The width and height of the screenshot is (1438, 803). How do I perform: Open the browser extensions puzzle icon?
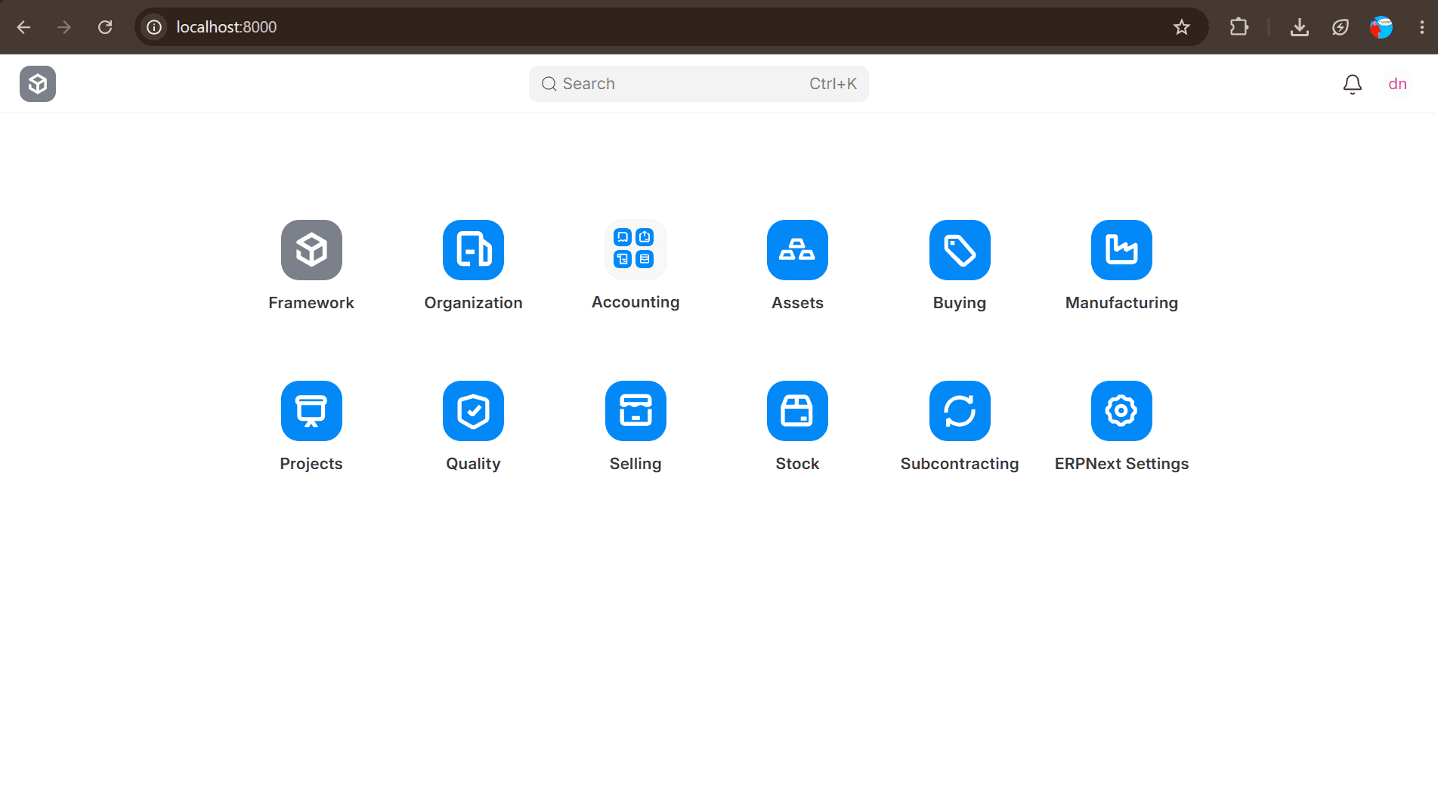(x=1239, y=27)
